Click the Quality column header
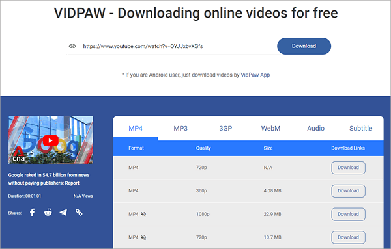 pyautogui.click(x=203, y=148)
